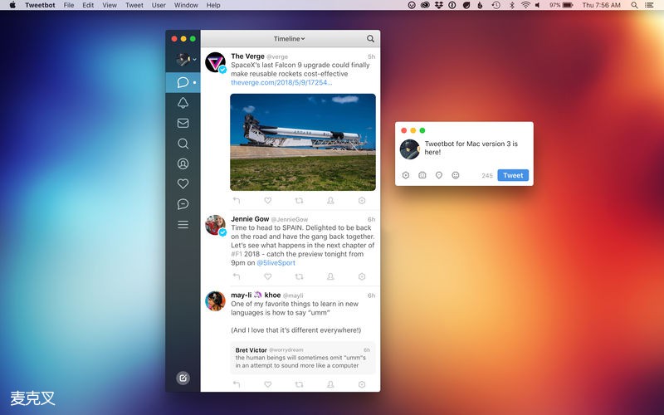Image resolution: width=664 pixels, height=415 pixels.
Task: Like may-li khoe tweet
Action: coord(267,384)
